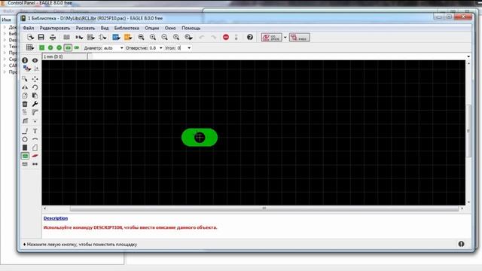
Task: Choose the square pad shape
Action: (x=42, y=47)
